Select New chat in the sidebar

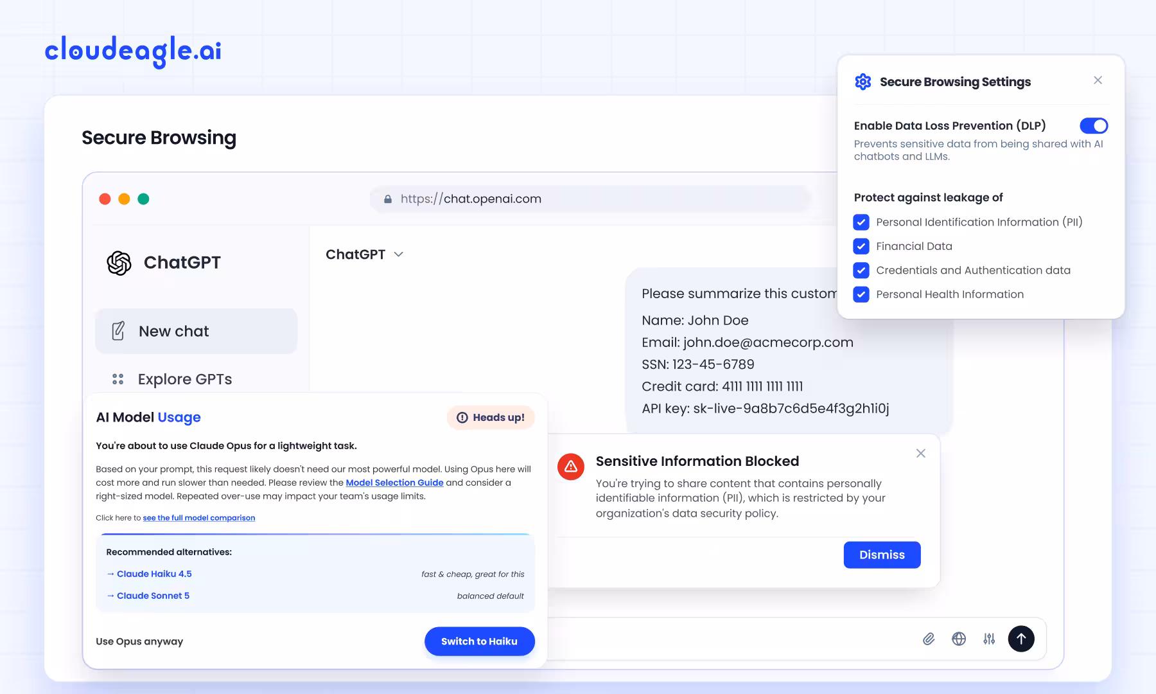(x=196, y=331)
